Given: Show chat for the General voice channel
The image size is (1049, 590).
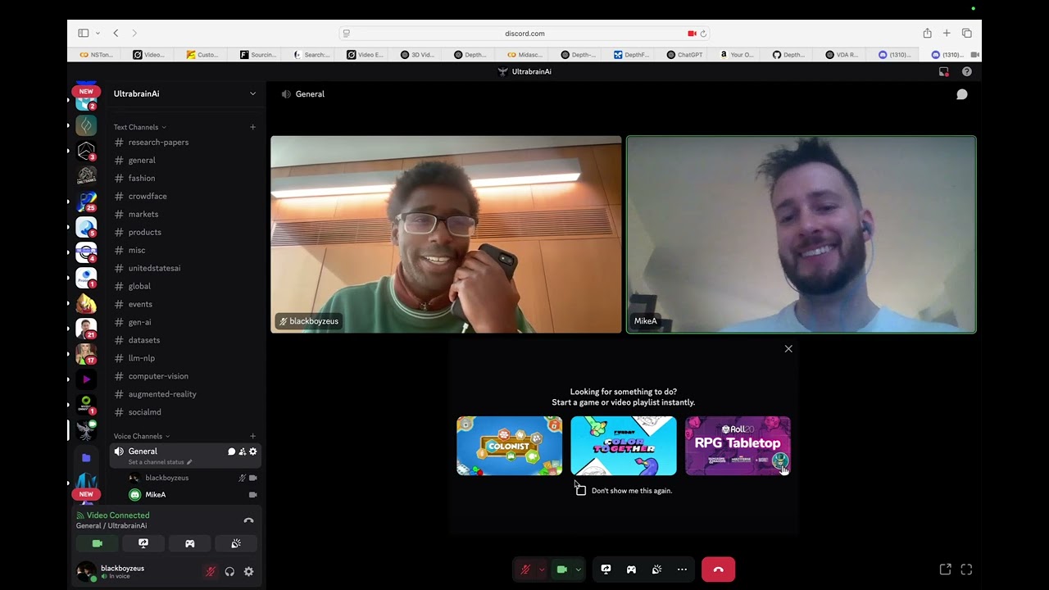Looking at the screenshot, I should click(962, 94).
